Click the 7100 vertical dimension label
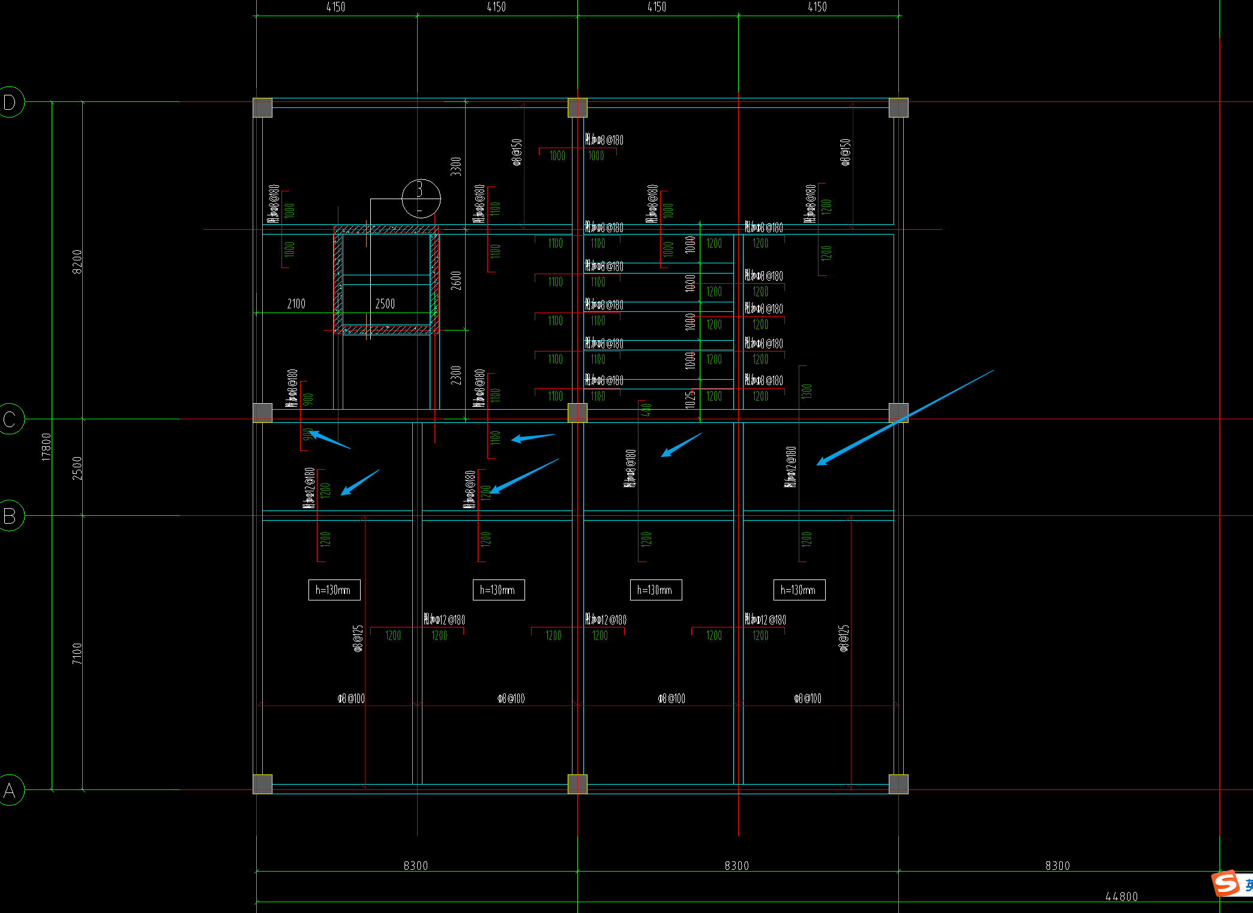 coord(77,653)
